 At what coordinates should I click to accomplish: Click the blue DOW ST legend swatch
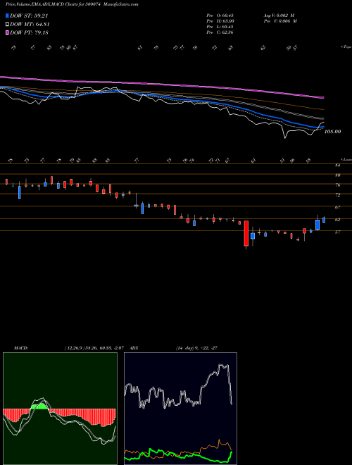7,15
